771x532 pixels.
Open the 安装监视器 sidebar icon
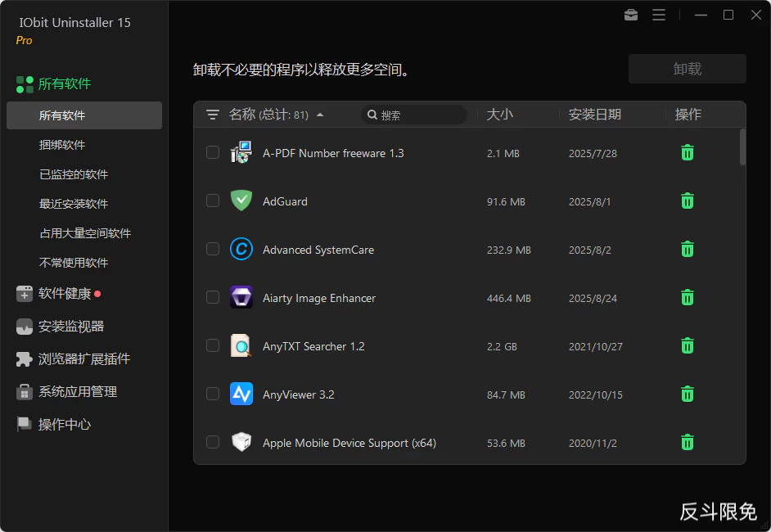[24, 326]
